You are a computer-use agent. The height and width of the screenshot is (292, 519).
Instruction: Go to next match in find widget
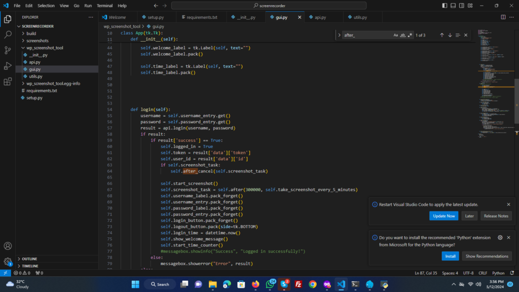450,35
